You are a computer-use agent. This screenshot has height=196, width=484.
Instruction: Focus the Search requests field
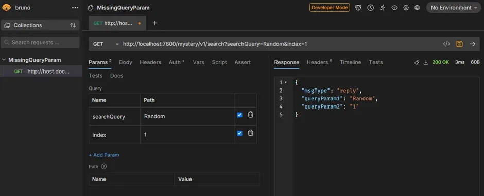(40, 43)
